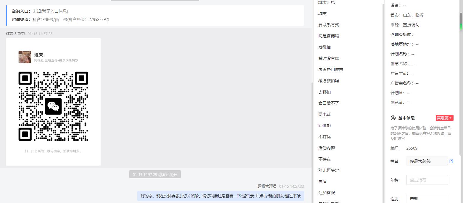Select the 活动内容 quick reply
This screenshot has height=203, width=463.
327,148
